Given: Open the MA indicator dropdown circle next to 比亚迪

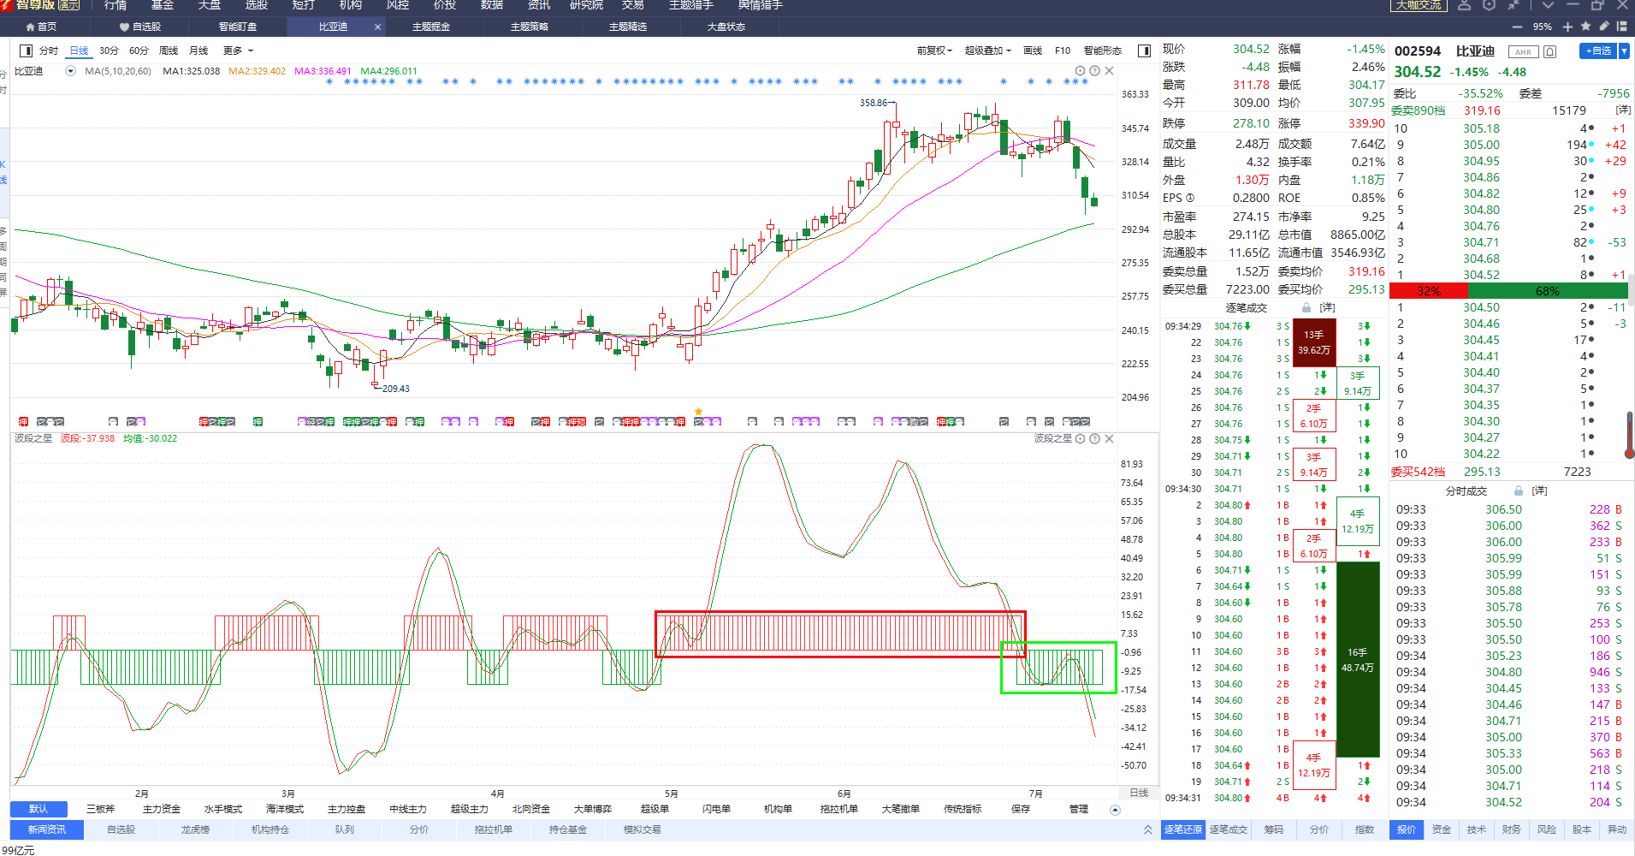Looking at the screenshot, I should [71, 71].
